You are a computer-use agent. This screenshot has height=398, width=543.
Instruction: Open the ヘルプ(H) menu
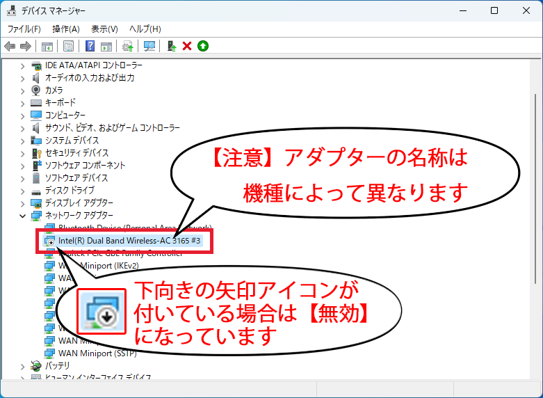pyautogui.click(x=145, y=29)
